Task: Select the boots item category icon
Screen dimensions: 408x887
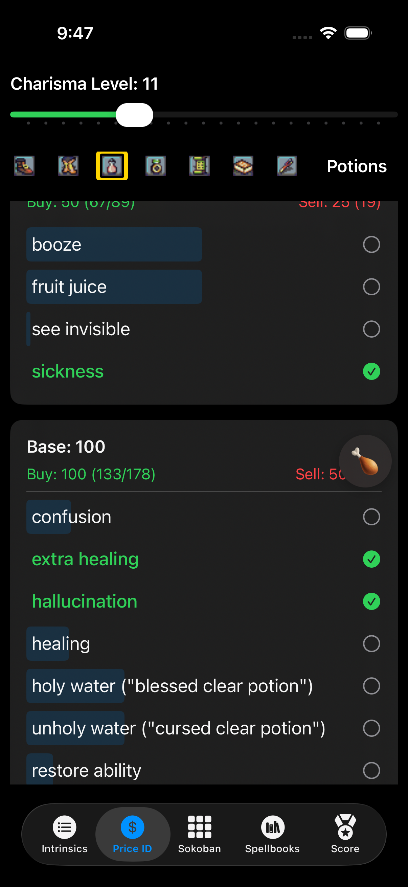Action: click(x=24, y=166)
